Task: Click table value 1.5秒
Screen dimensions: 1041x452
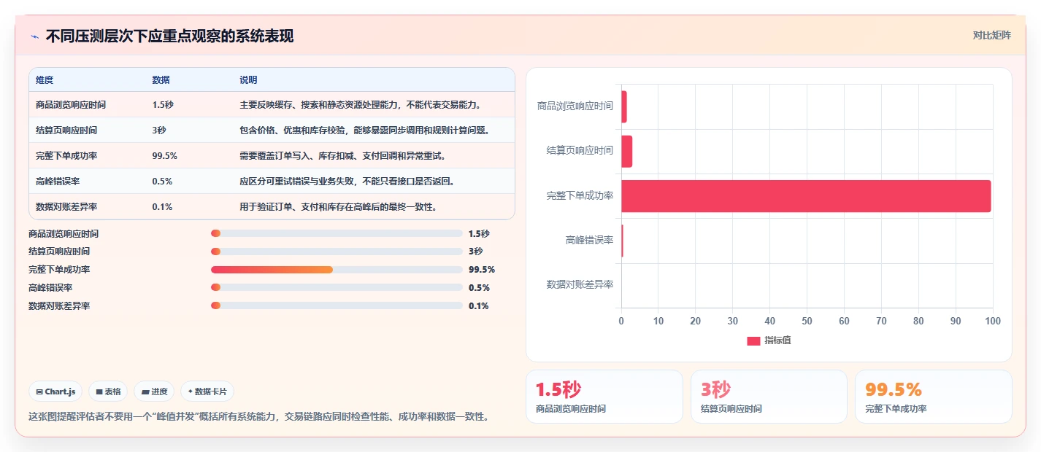Action: [163, 105]
